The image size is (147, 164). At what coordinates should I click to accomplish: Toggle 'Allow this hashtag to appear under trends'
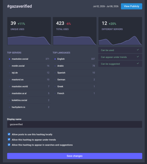9,139
